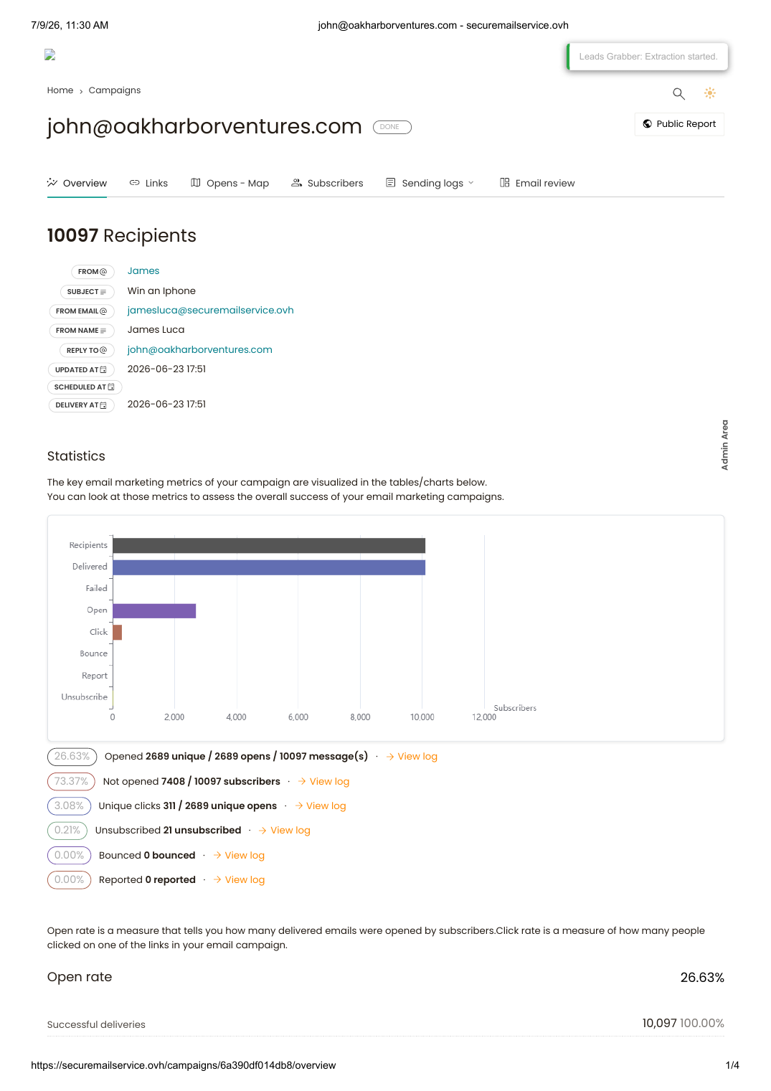Click the Leads Grabber extraction notification
The image size is (771, 1091).
click(x=648, y=57)
